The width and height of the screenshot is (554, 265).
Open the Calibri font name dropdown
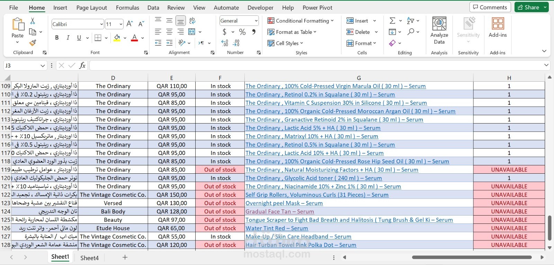coord(101,24)
